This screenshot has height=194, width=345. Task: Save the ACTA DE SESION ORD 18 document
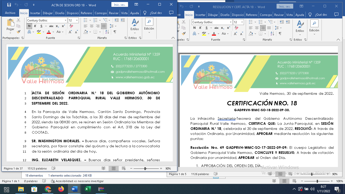click(x=9, y=5)
